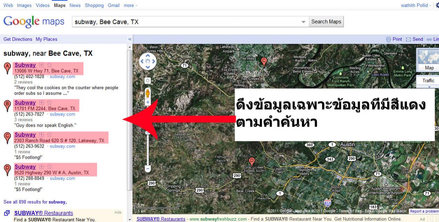Click the printer icon in map toolbar
The image size is (439, 222).
(389, 39)
